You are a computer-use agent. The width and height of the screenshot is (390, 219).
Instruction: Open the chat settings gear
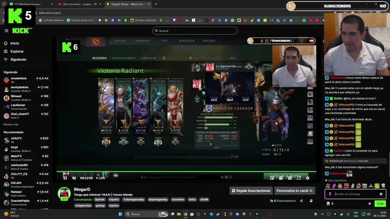pyautogui.click(x=370, y=204)
